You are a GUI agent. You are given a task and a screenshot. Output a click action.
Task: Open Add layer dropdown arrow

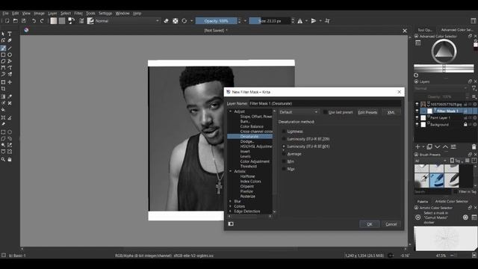(423, 146)
